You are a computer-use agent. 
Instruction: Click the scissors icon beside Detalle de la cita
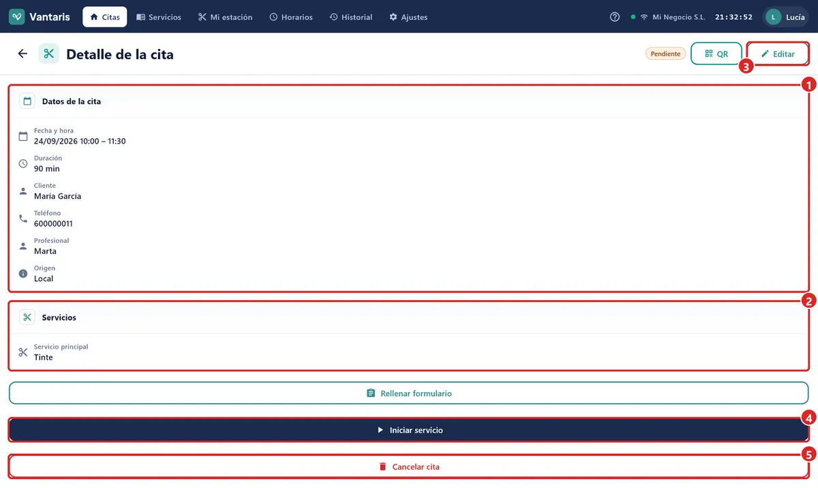click(x=48, y=54)
